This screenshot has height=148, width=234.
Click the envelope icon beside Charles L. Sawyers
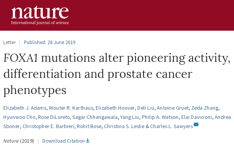[x=196, y=124]
